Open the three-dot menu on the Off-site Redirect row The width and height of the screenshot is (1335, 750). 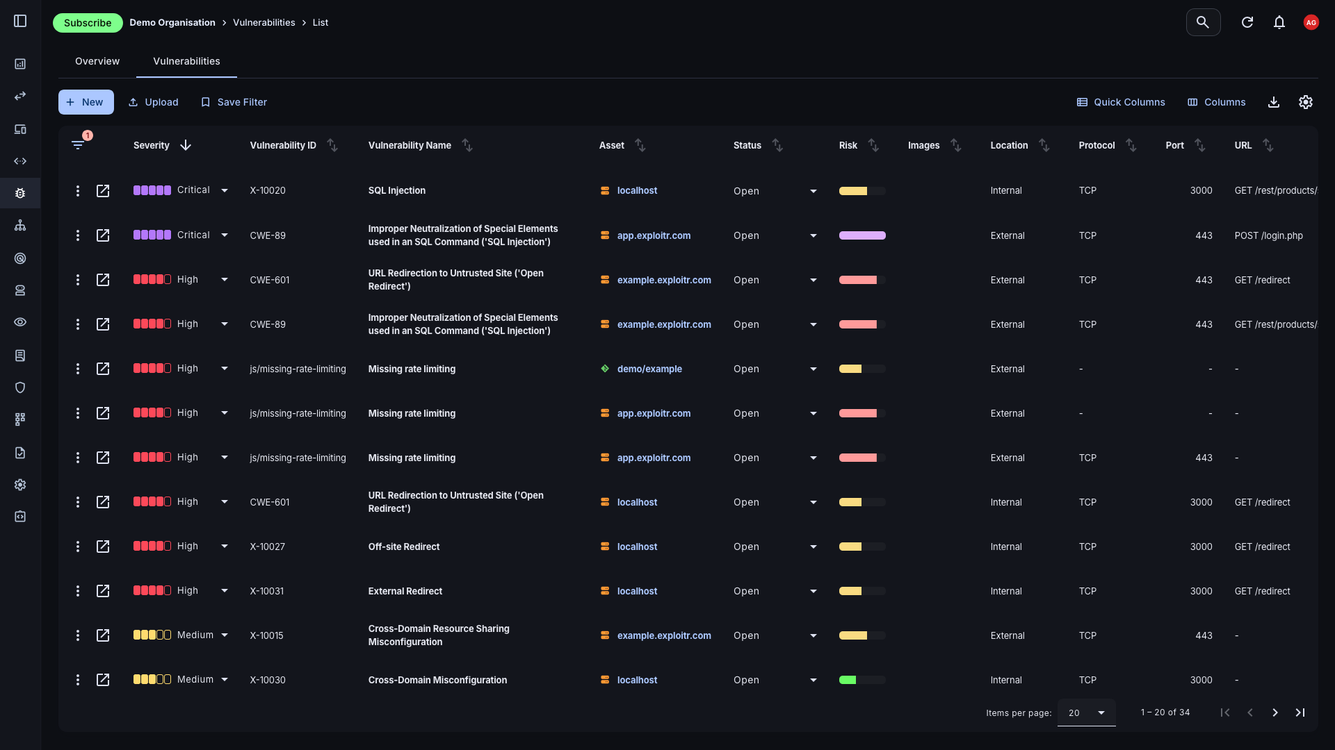pos(77,547)
